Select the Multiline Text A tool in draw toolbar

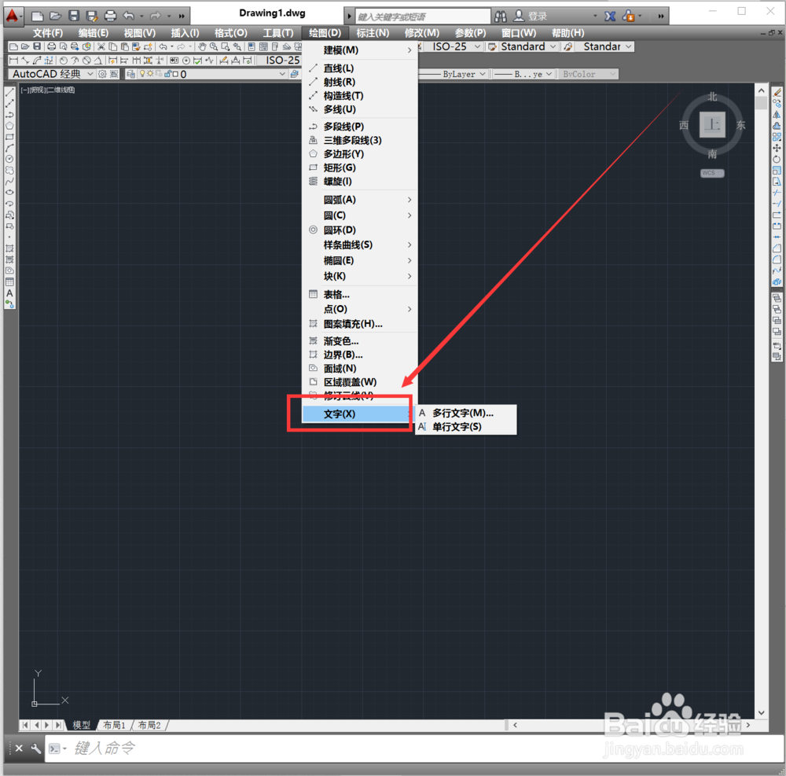click(9, 293)
